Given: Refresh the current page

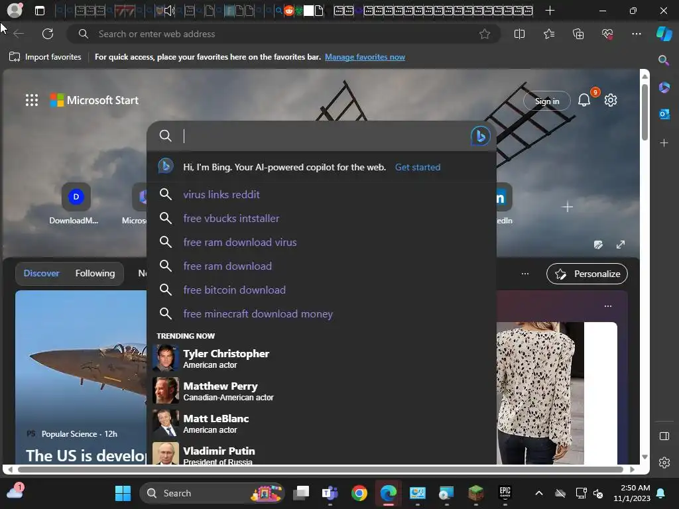Looking at the screenshot, I should (x=48, y=34).
